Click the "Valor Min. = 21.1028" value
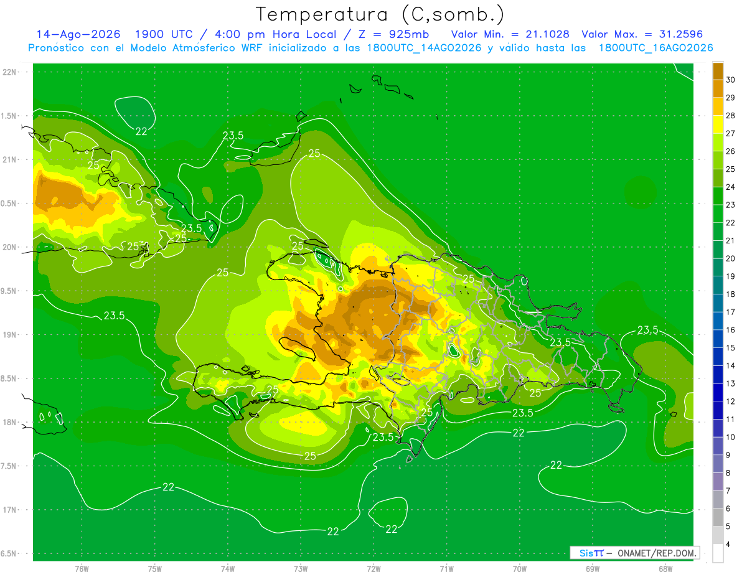The image size is (747, 577). pos(510,34)
